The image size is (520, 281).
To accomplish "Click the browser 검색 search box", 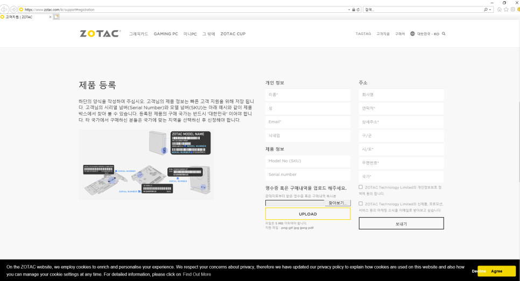I will click(x=423, y=10).
